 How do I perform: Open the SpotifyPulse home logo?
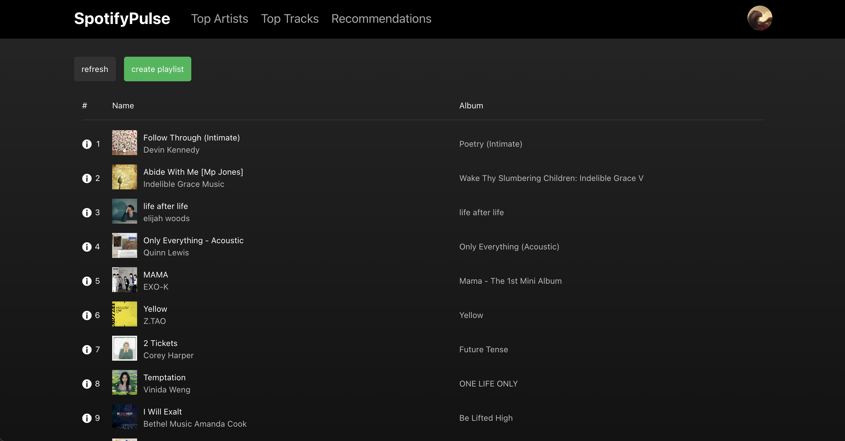pyautogui.click(x=122, y=18)
